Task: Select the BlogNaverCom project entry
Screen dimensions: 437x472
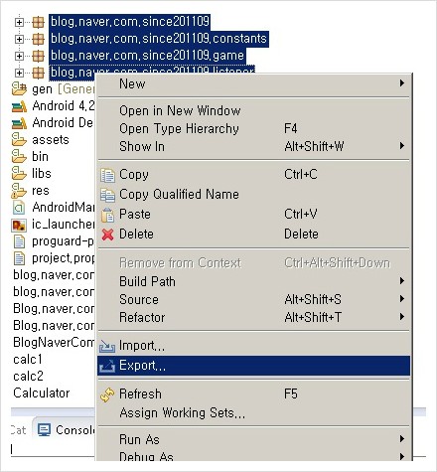Action: (x=54, y=342)
